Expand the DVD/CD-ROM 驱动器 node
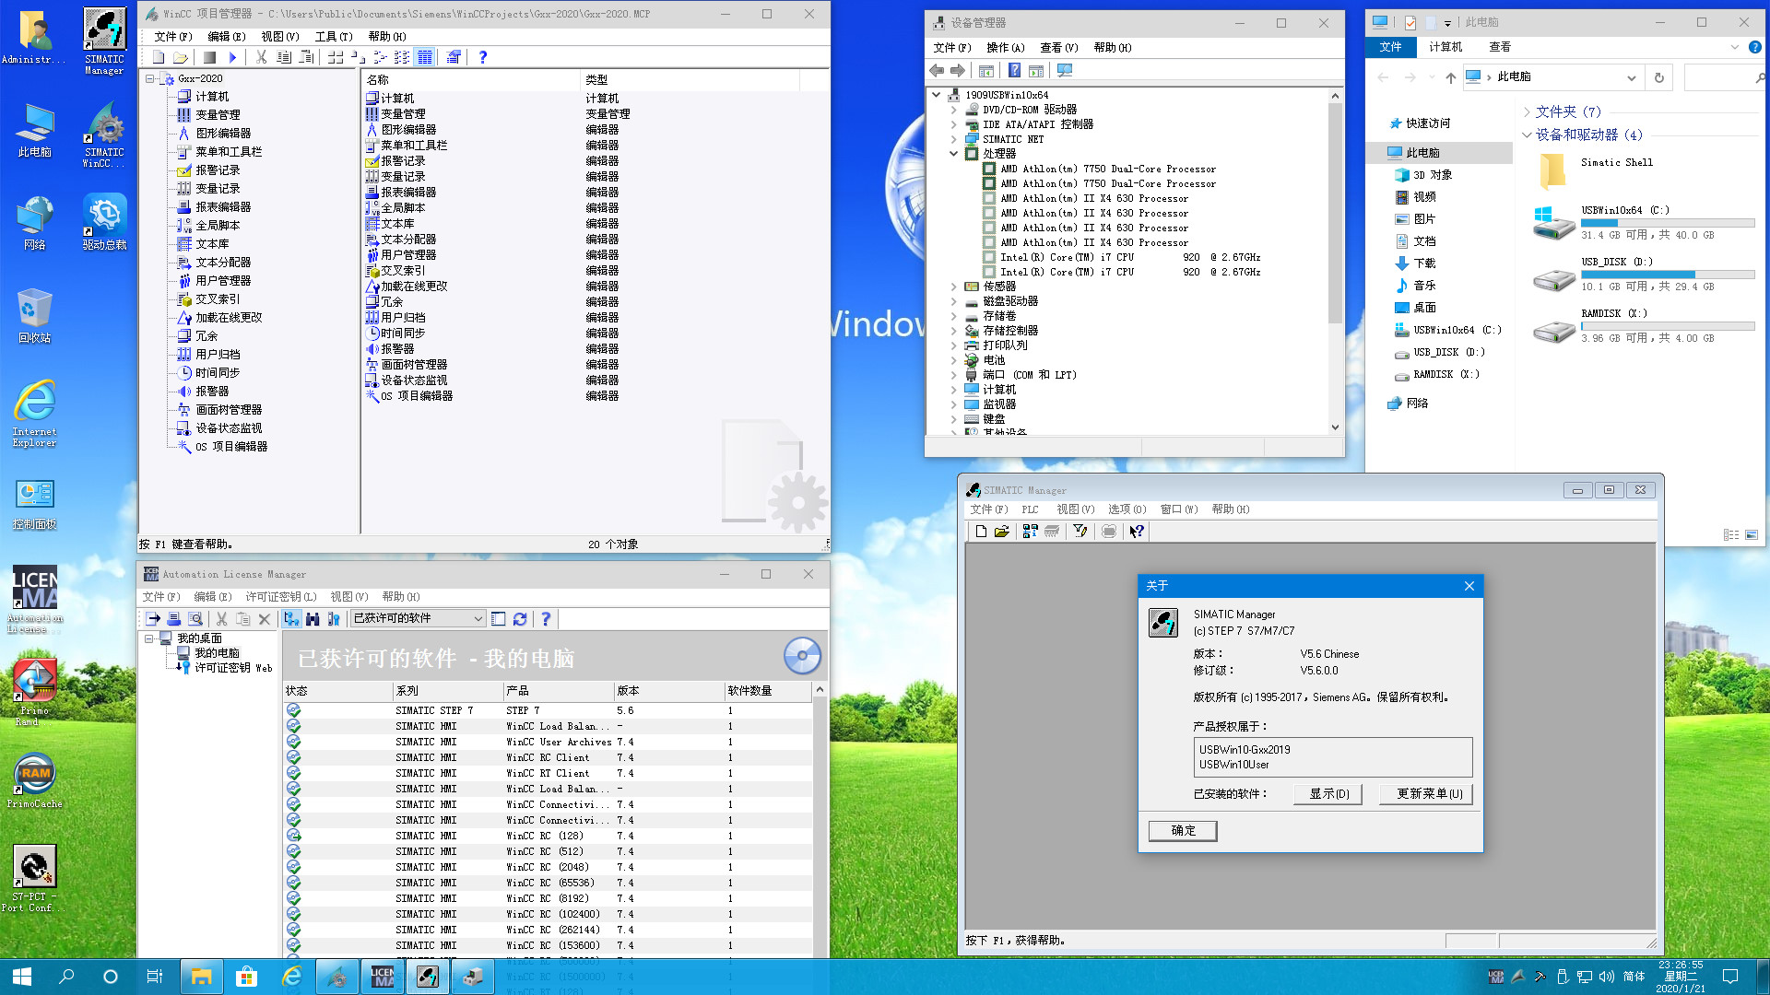Viewport: 1770px width, 995px height. [953, 110]
